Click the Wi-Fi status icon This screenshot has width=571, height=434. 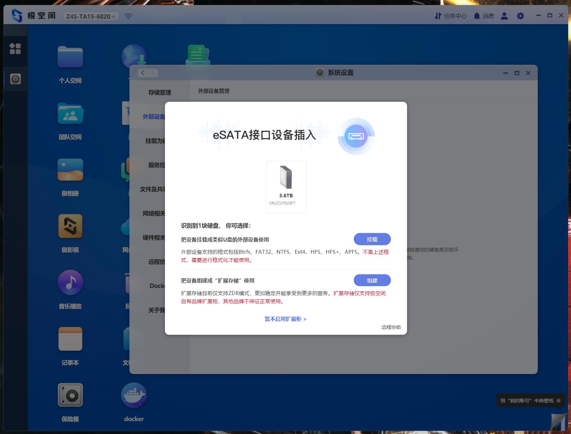coord(128,16)
